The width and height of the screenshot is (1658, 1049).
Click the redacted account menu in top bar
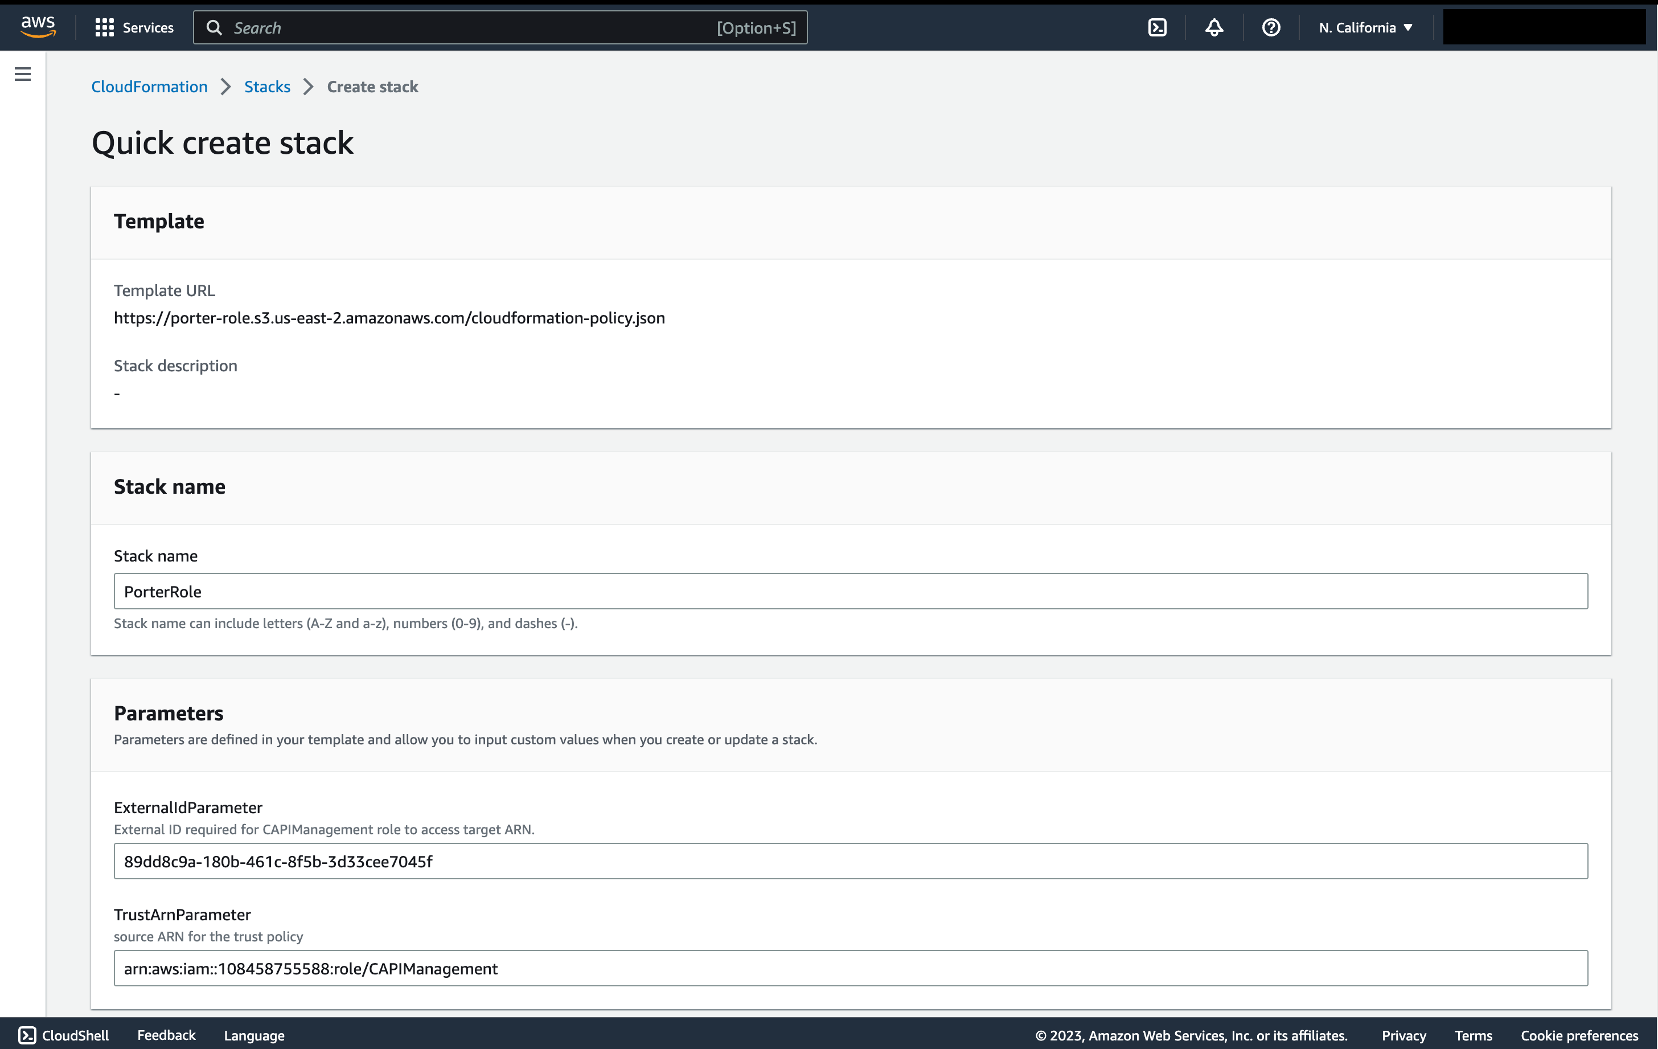pyautogui.click(x=1544, y=27)
